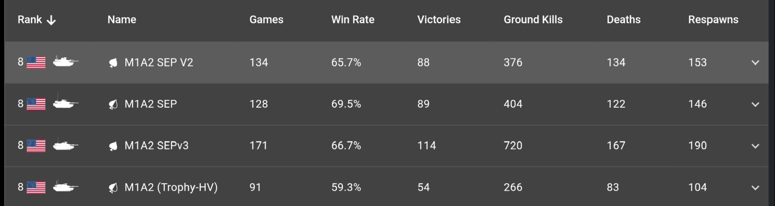Sort by the Respawns column header
The width and height of the screenshot is (775, 206).
[713, 20]
